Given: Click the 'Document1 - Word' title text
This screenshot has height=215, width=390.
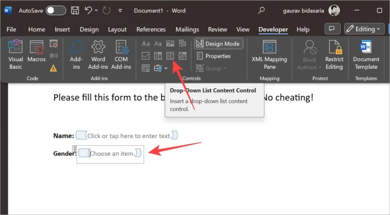Looking at the screenshot, I should tap(160, 11).
